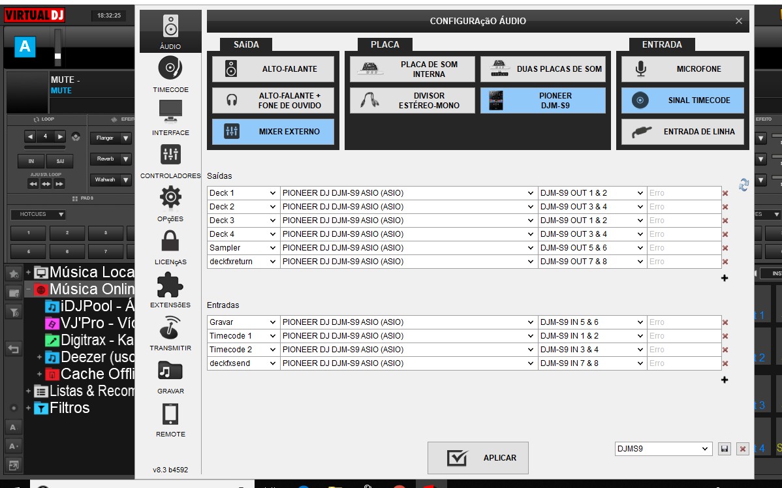Remove the Deck 2 output row

pyautogui.click(x=725, y=207)
